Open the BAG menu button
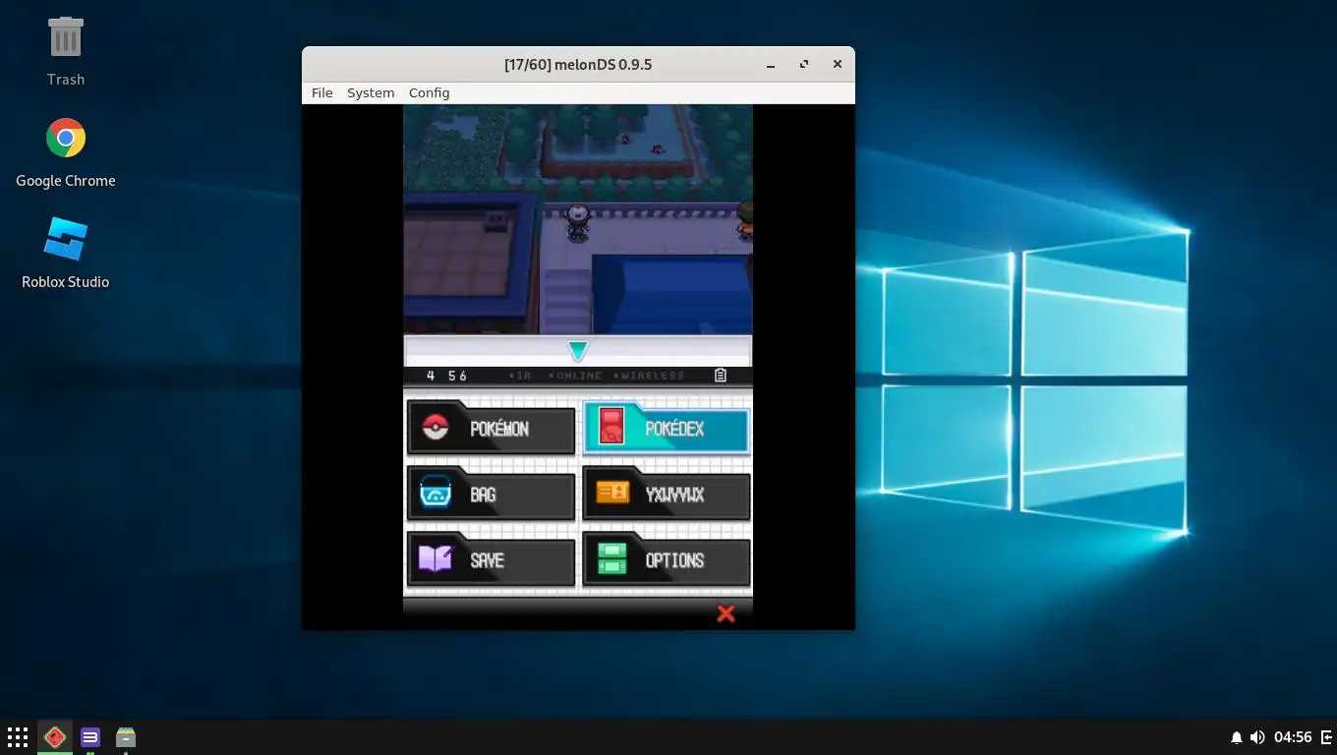The height and width of the screenshot is (755, 1337). point(491,494)
